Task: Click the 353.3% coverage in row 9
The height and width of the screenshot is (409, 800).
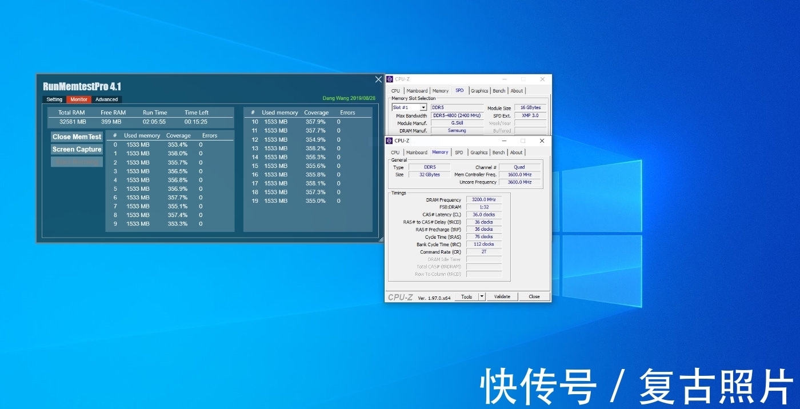Action: [x=177, y=224]
